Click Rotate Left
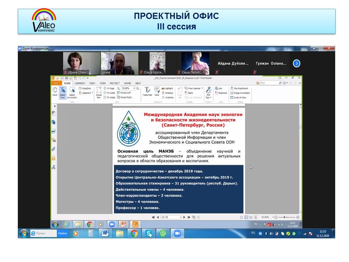The width and height of the screenshot is (349, 262). 124,93
